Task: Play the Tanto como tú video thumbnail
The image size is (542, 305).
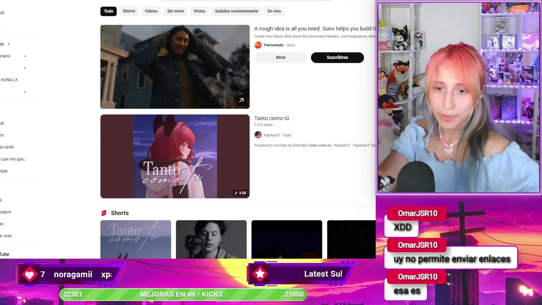Action: coord(175,156)
